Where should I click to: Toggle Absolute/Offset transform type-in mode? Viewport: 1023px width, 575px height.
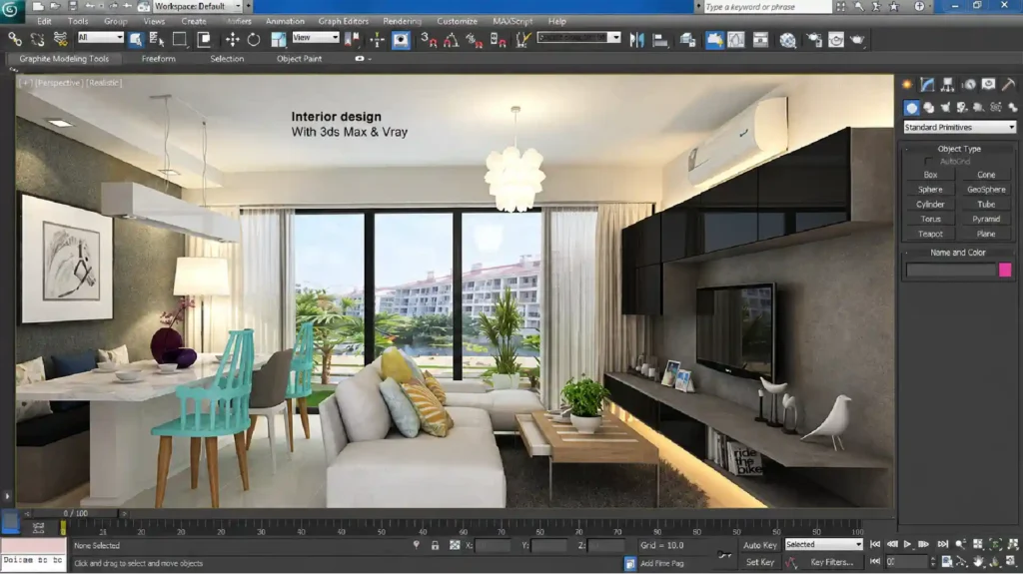pyautogui.click(x=455, y=545)
